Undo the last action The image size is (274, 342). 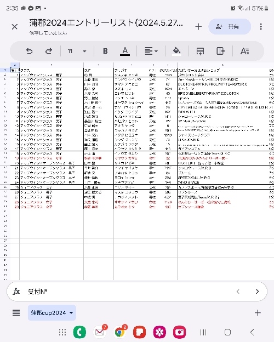[x=29, y=51]
